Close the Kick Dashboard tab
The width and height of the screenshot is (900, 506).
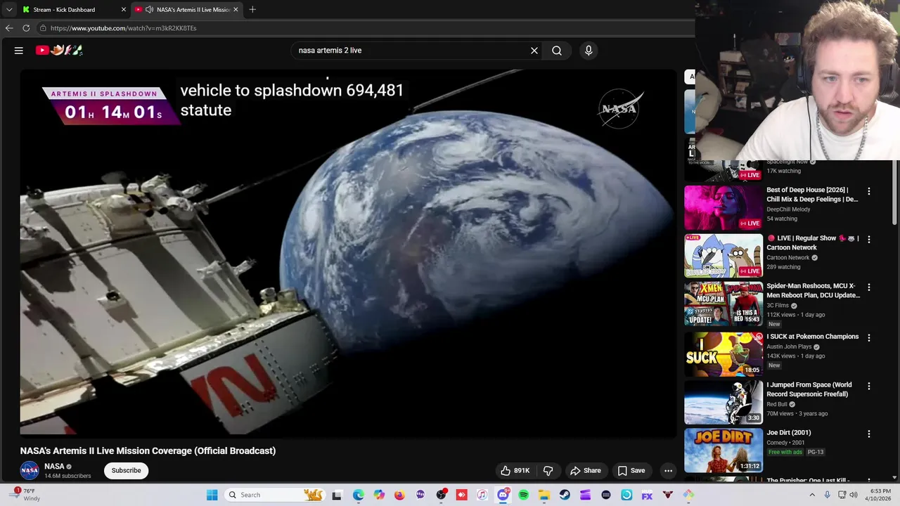[x=124, y=10]
